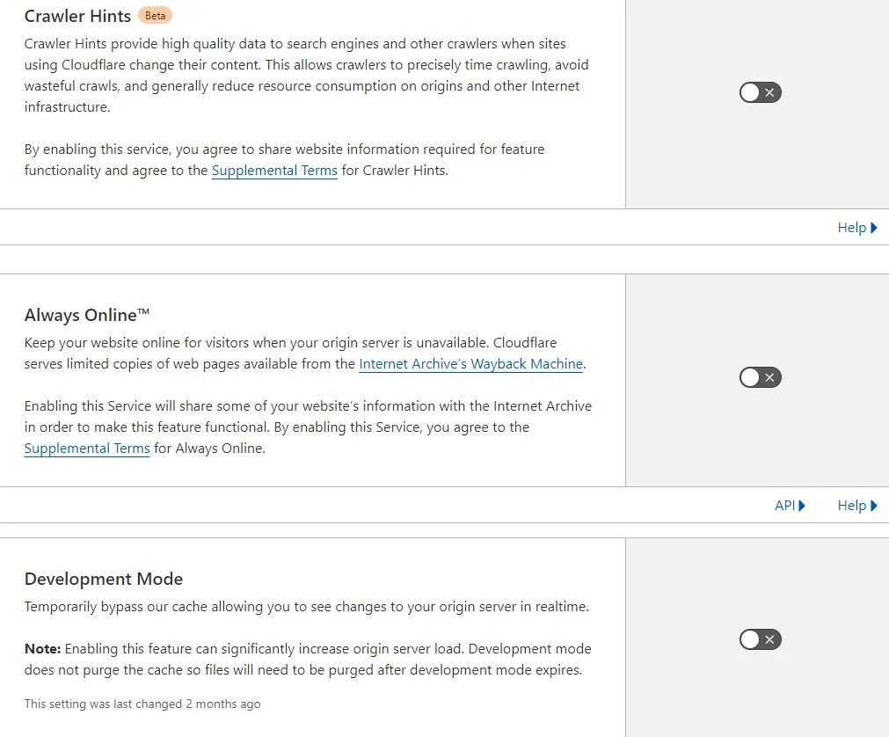This screenshot has width=889, height=737.
Task: Click the Beta badge beside Crawler Hints
Action: (x=155, y=15)
